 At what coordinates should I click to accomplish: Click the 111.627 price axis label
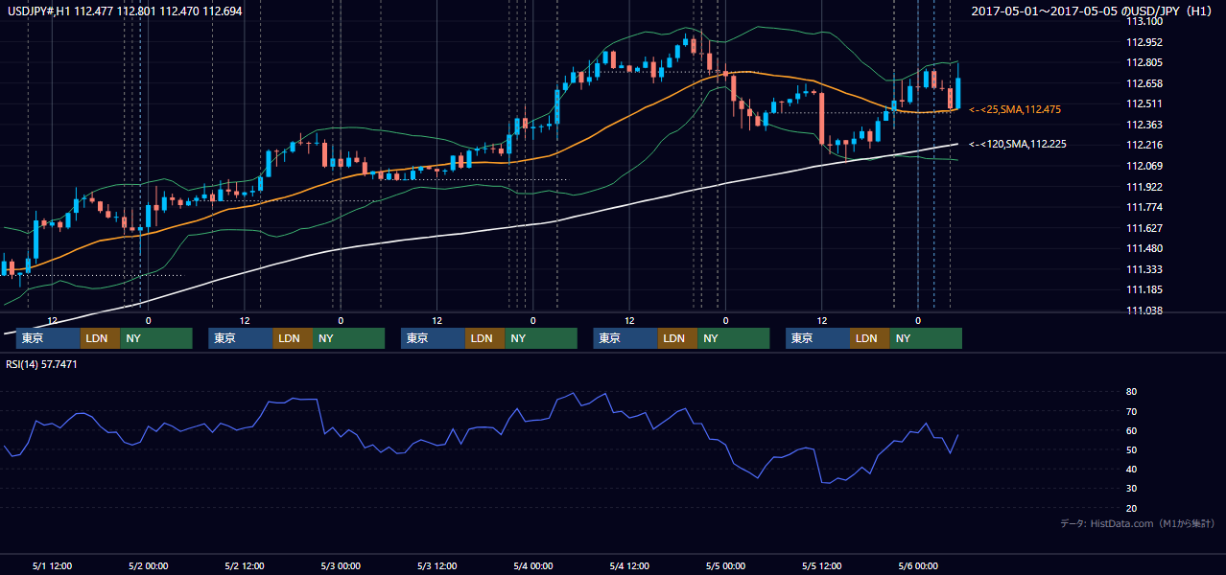pyautogui.click(x=1145, y=228)
